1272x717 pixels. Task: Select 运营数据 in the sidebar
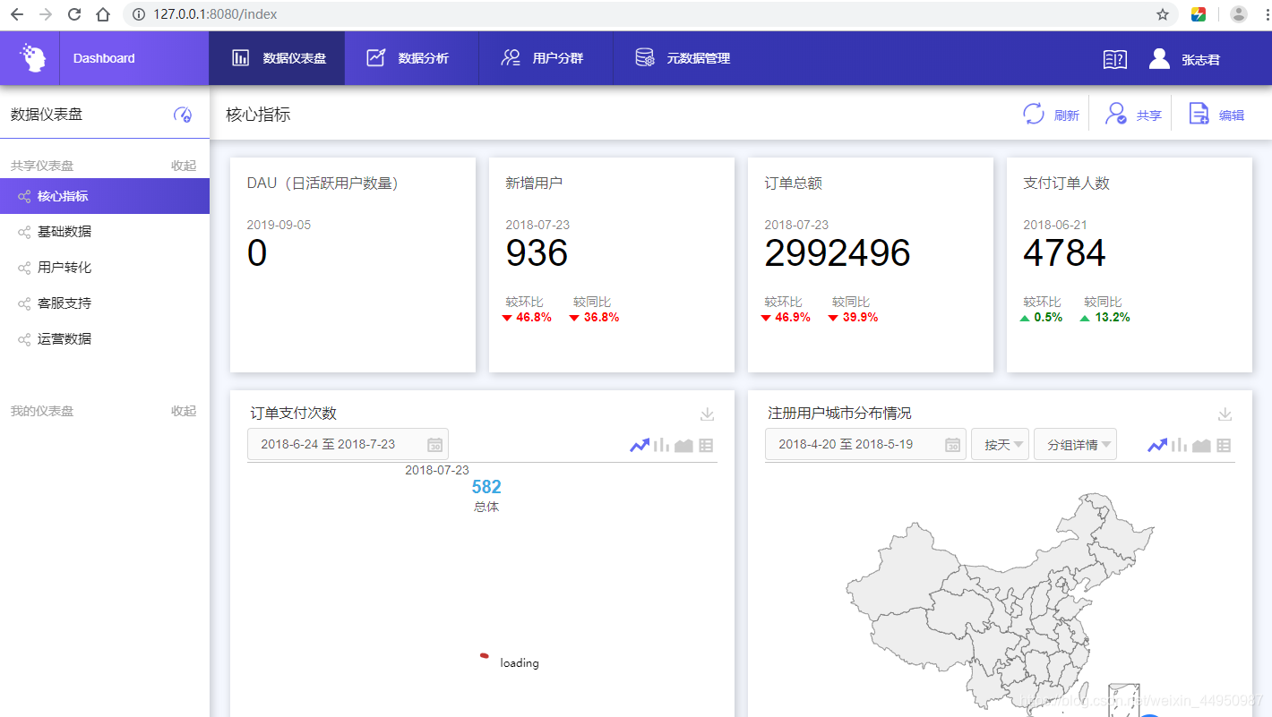point(105,339)
